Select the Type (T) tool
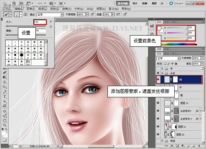Image resolution: width=206 pixels, height=149 pixels. pyautogui.click(x=4, y=96)
